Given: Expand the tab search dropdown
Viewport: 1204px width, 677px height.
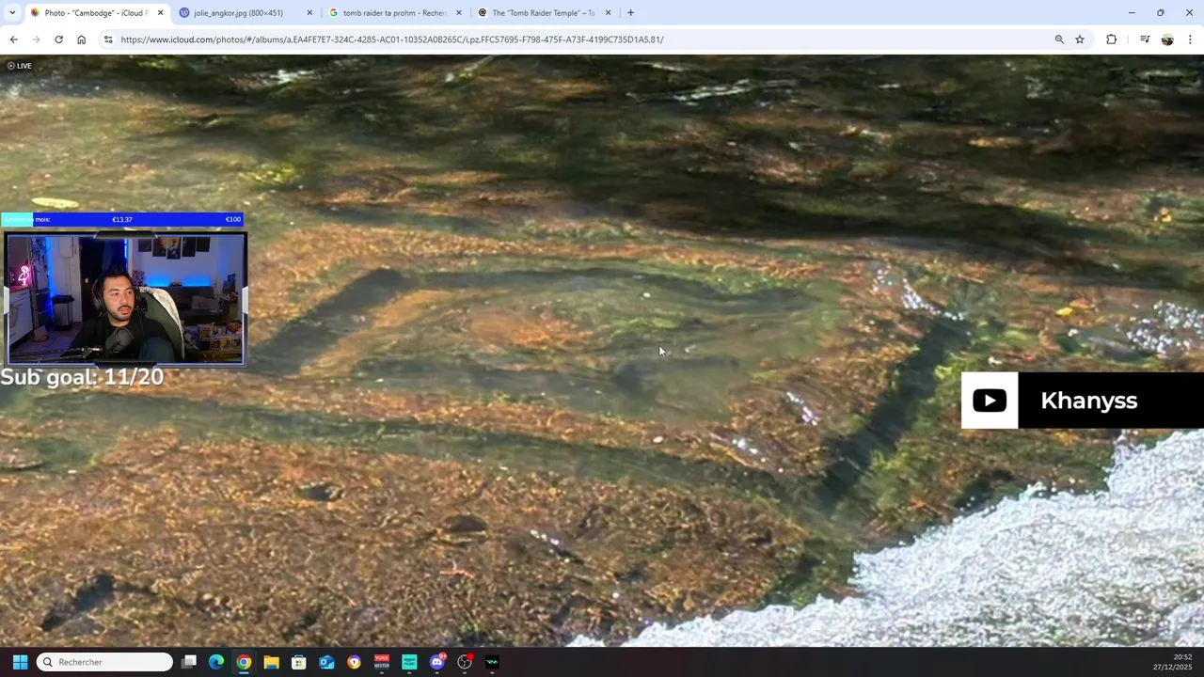Looking at the screenshot, I should coord(11,12).
